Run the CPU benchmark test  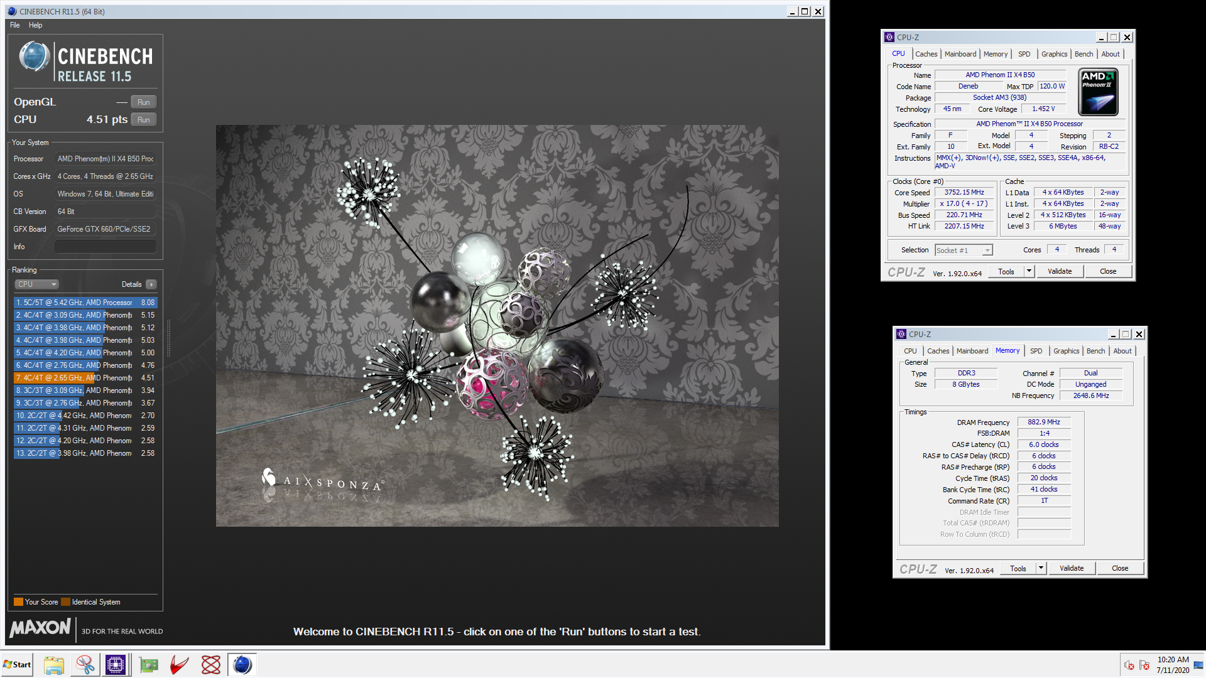(x=144, y=120)
